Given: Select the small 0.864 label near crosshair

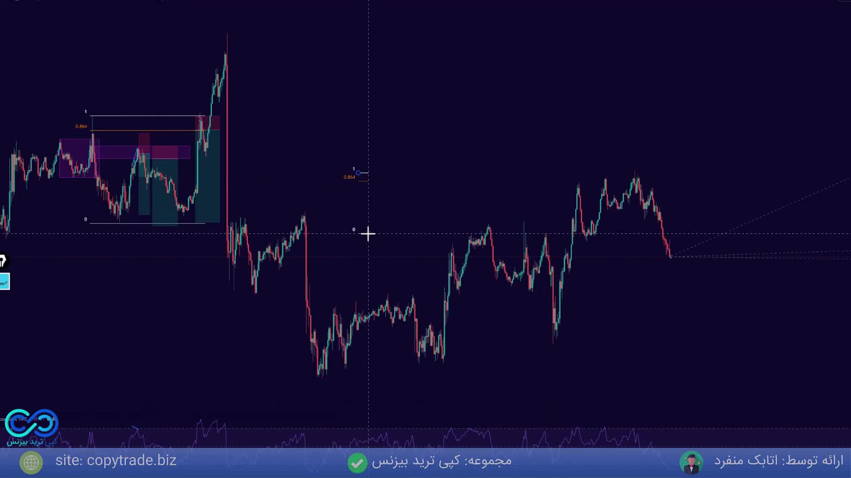Looking at the screenshot, I should point(349,177).
